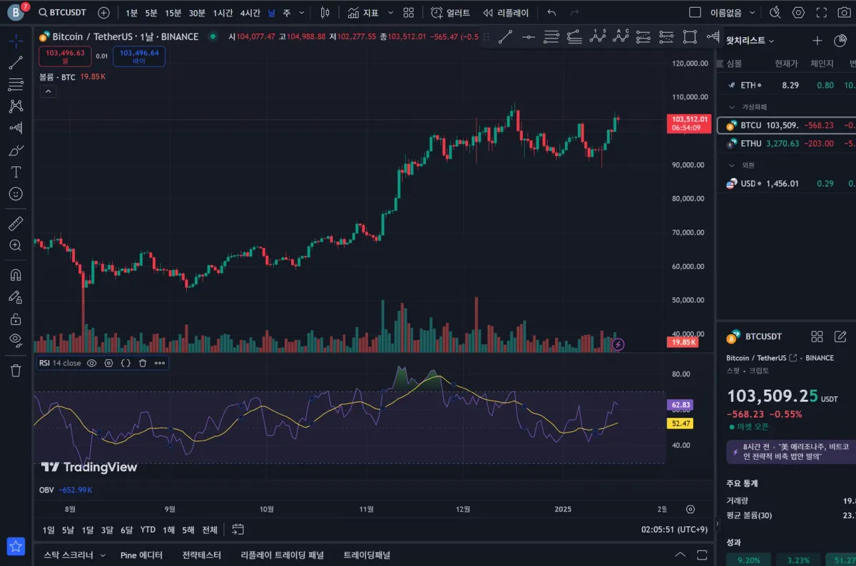Open RSI indicator settings
This screenshot has height=566, width=856.
tap(108, 363)
